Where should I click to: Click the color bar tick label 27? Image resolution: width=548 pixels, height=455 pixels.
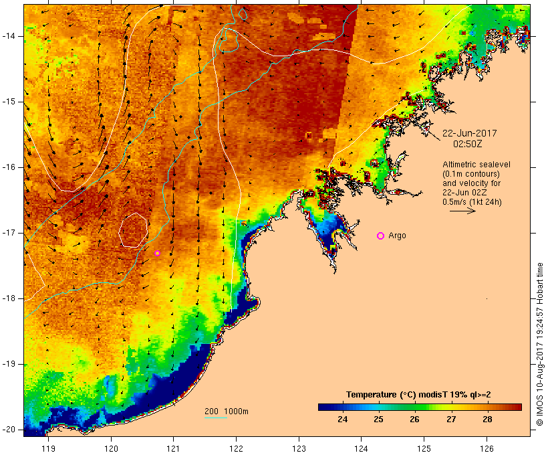point(451,420)
